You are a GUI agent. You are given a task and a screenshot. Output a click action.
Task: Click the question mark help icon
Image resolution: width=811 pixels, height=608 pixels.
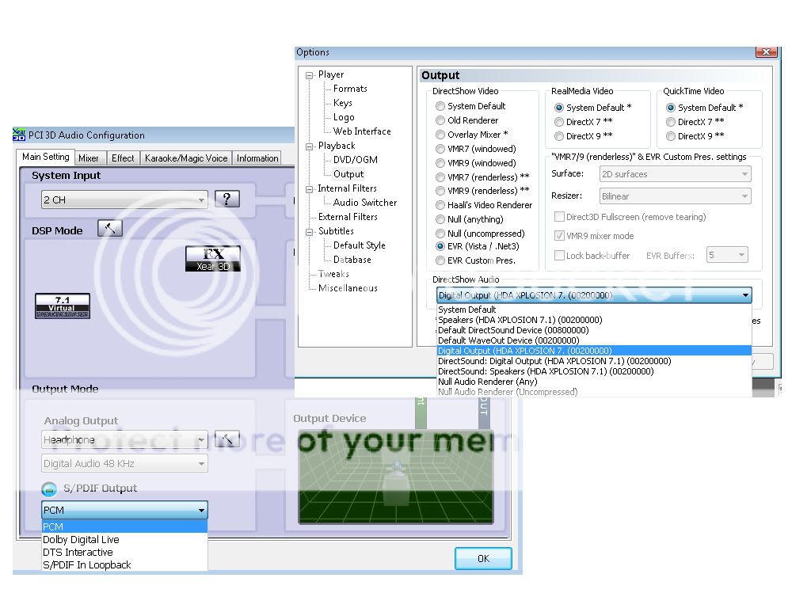coord(227,199)
